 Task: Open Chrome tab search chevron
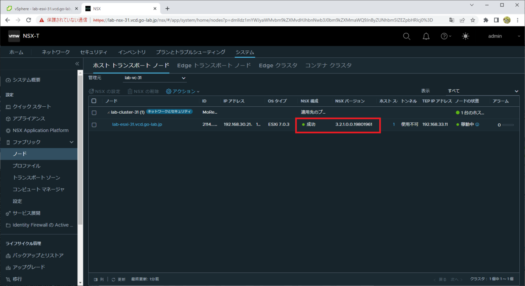pos(471,5)
